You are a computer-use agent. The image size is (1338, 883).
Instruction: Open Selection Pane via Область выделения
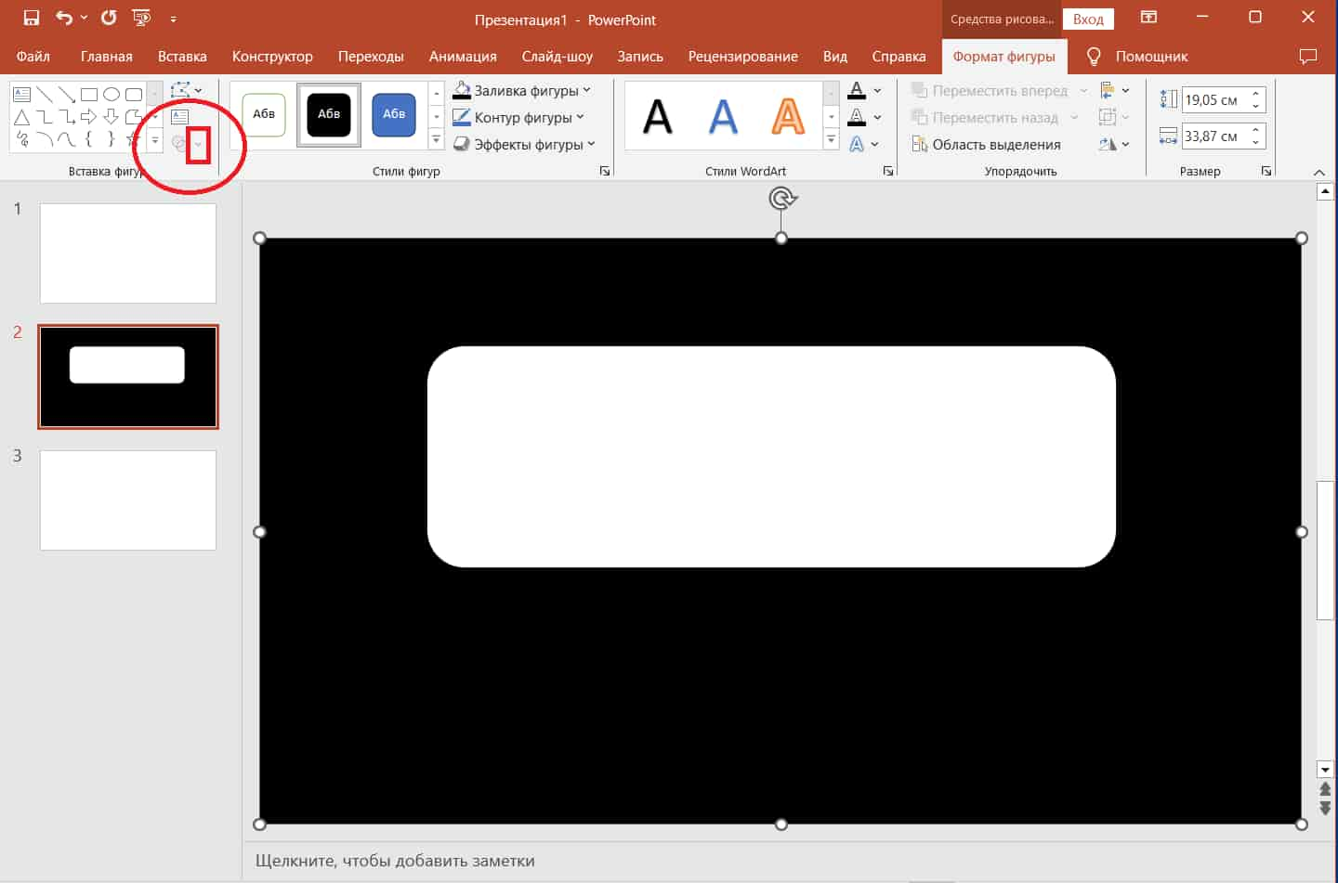click(x=986, y=144)
